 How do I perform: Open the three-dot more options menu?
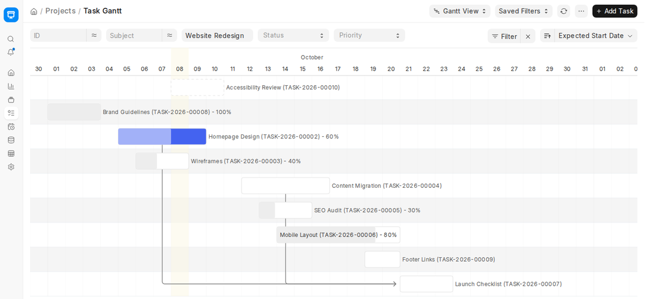point(581,11)
